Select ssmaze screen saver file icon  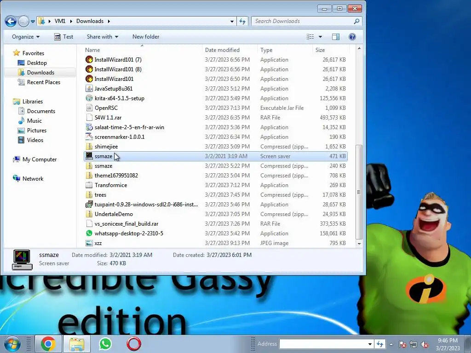[x=89, y=156]
